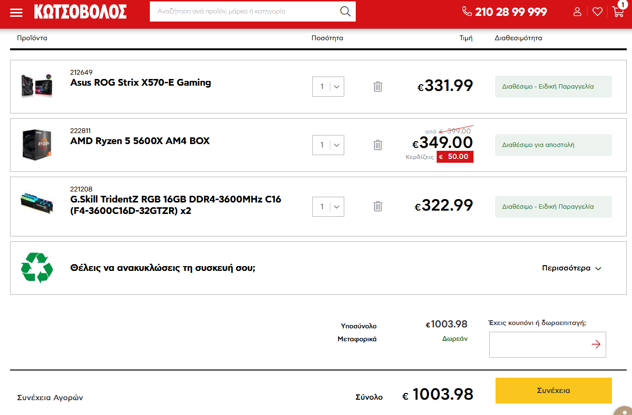The width and height of the screenshot is (632, 415).
Task: Expand the Περισσότερα recycling section
Action: 571,268
